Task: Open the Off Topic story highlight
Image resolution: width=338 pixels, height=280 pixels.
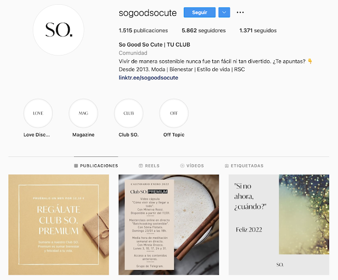Action: [x=174, y=113]
